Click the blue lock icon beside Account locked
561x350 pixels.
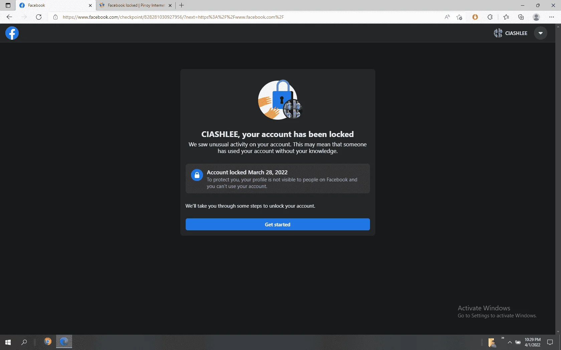coord(197,175)
